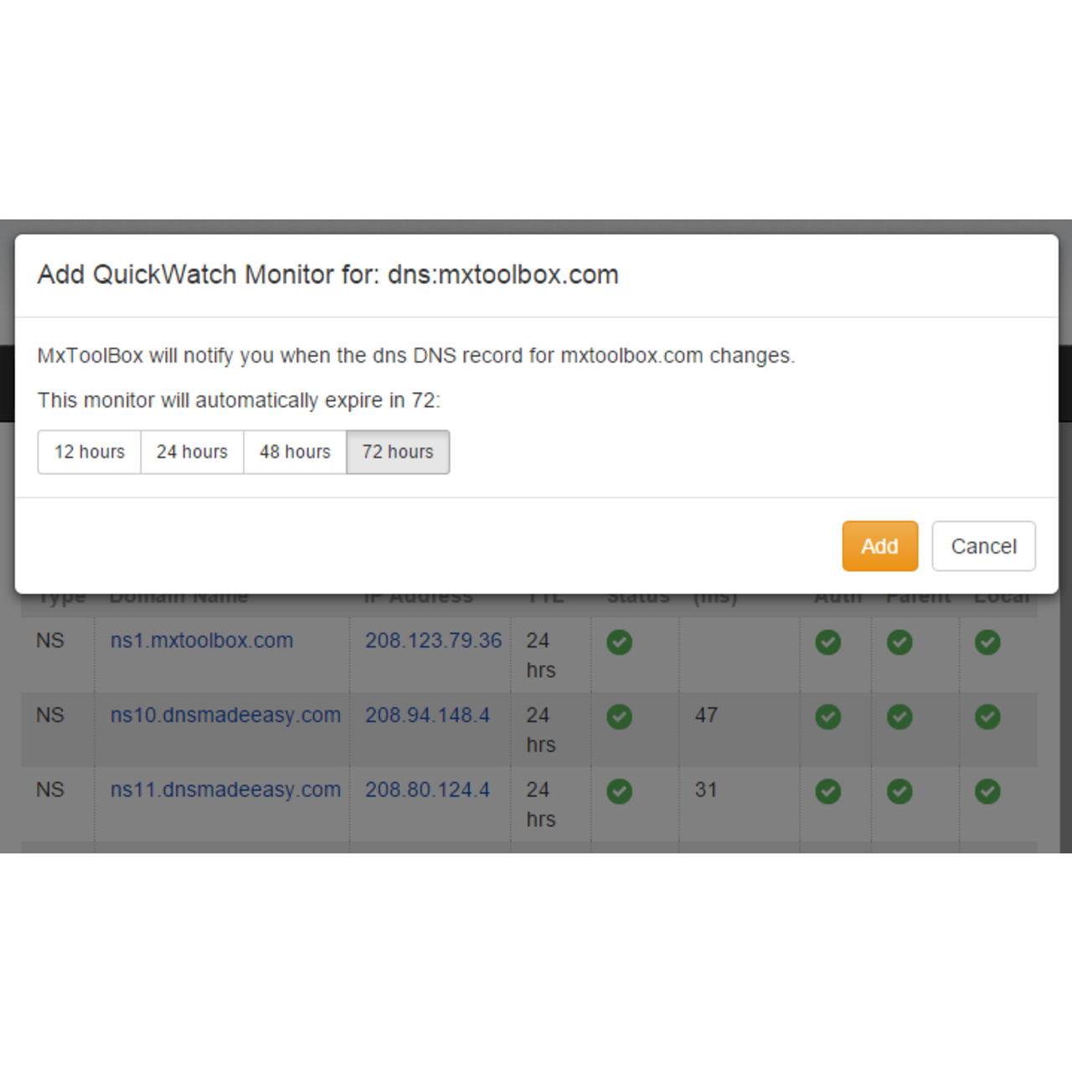This screenshot has width=1072, height=1072.
Task: Select the 24 hours expiration option
Action: pos(192,452)
